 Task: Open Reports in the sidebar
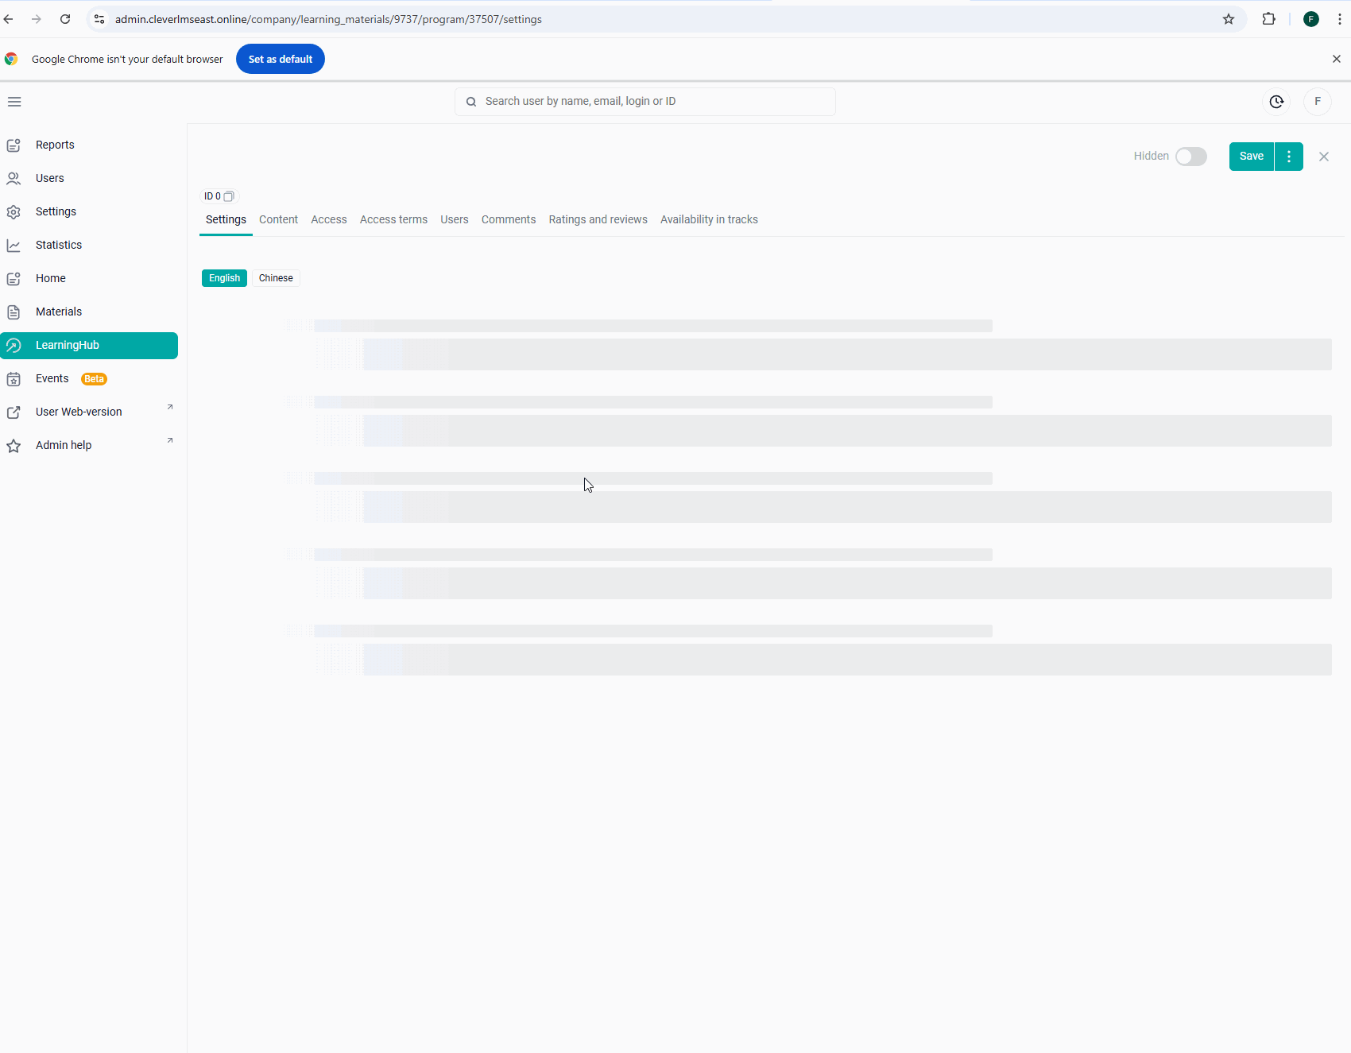[x=89, y=145]
